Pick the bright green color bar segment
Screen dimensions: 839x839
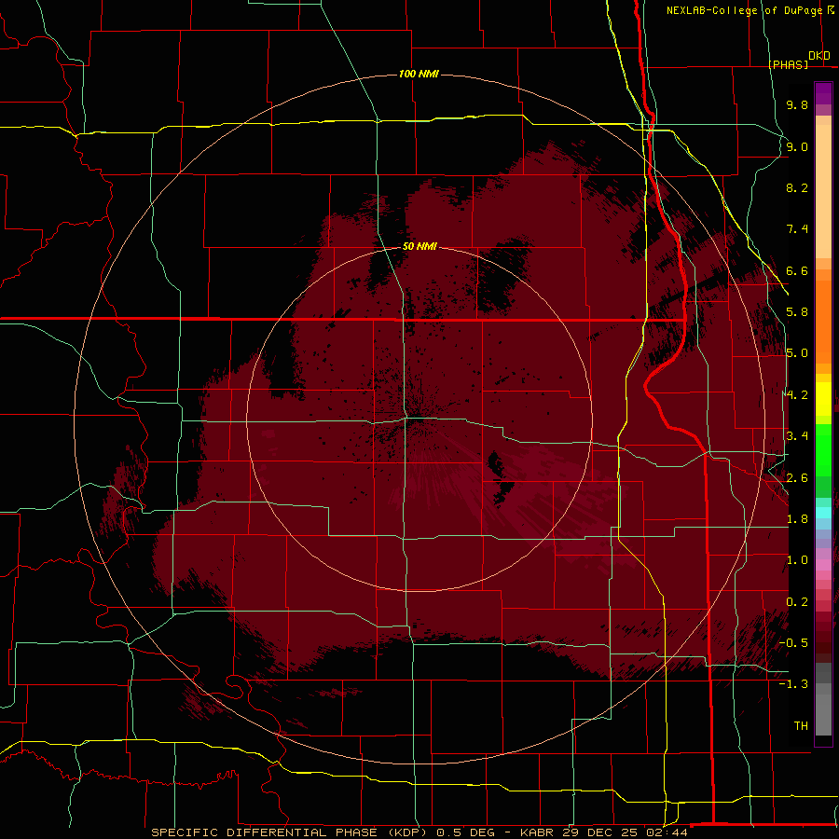click(823, 450)
